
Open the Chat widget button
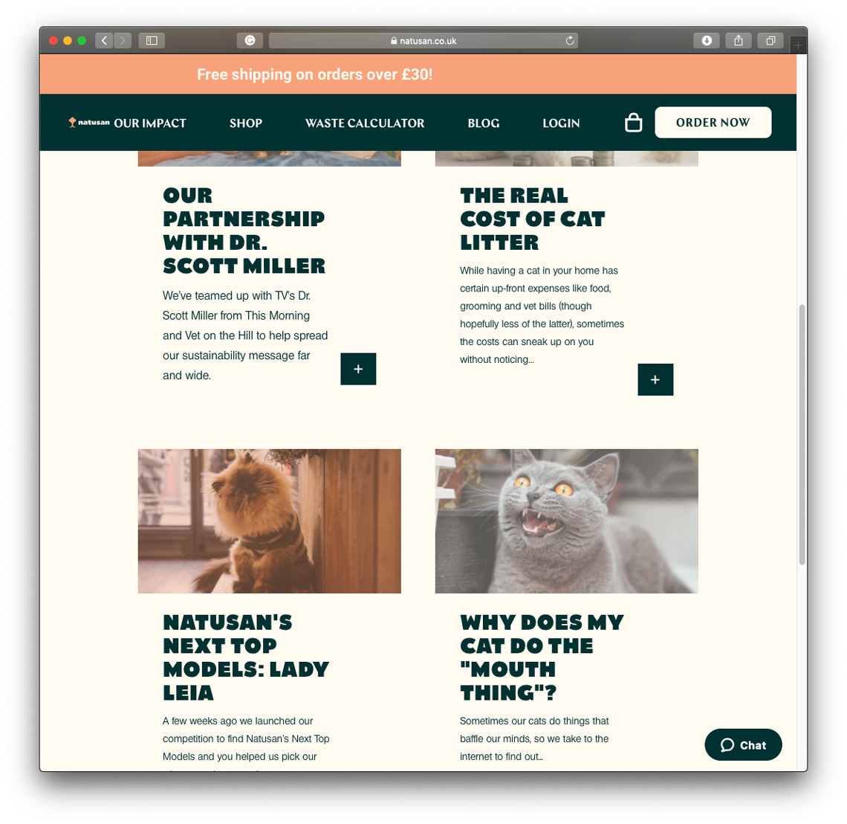point(743,745)
